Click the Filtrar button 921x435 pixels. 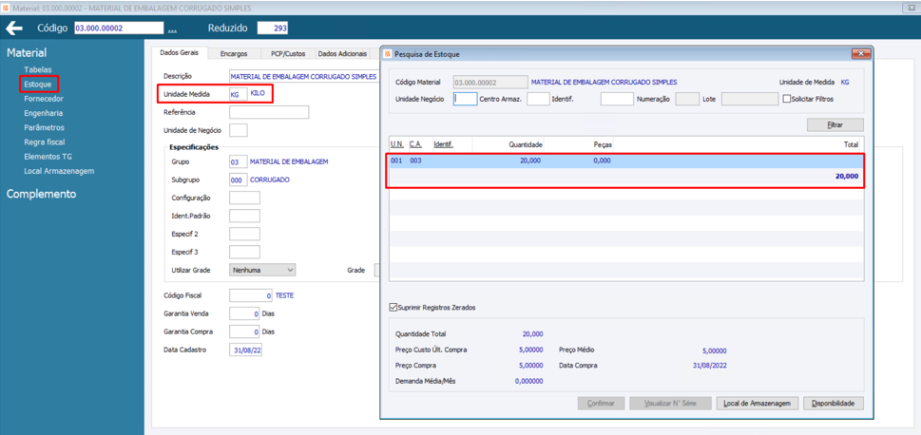click(x=835, y=125)
